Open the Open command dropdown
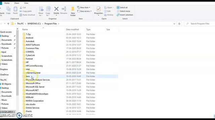This screenshot has width=215, height=120. pos(113,7)
